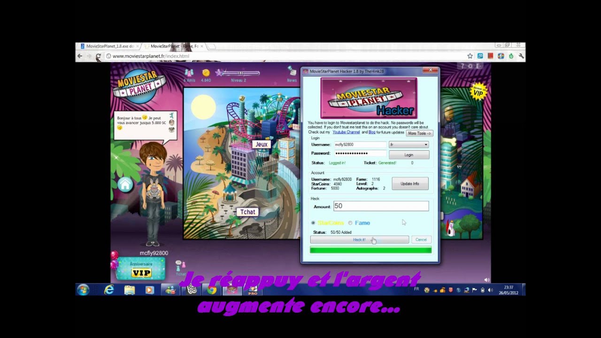
Task: Close the MovieStarPlanet Hacker window
Action: [x=430, y=71]
